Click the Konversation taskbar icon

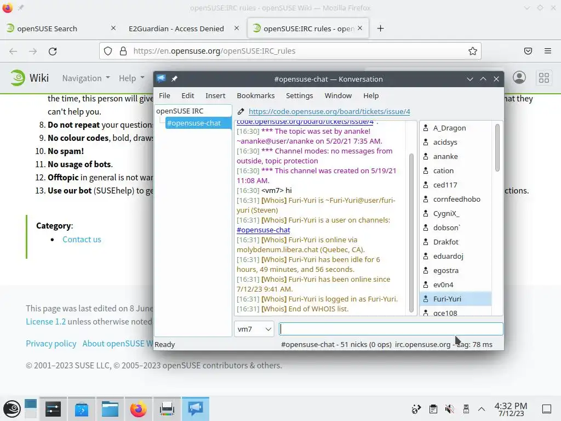196,409
